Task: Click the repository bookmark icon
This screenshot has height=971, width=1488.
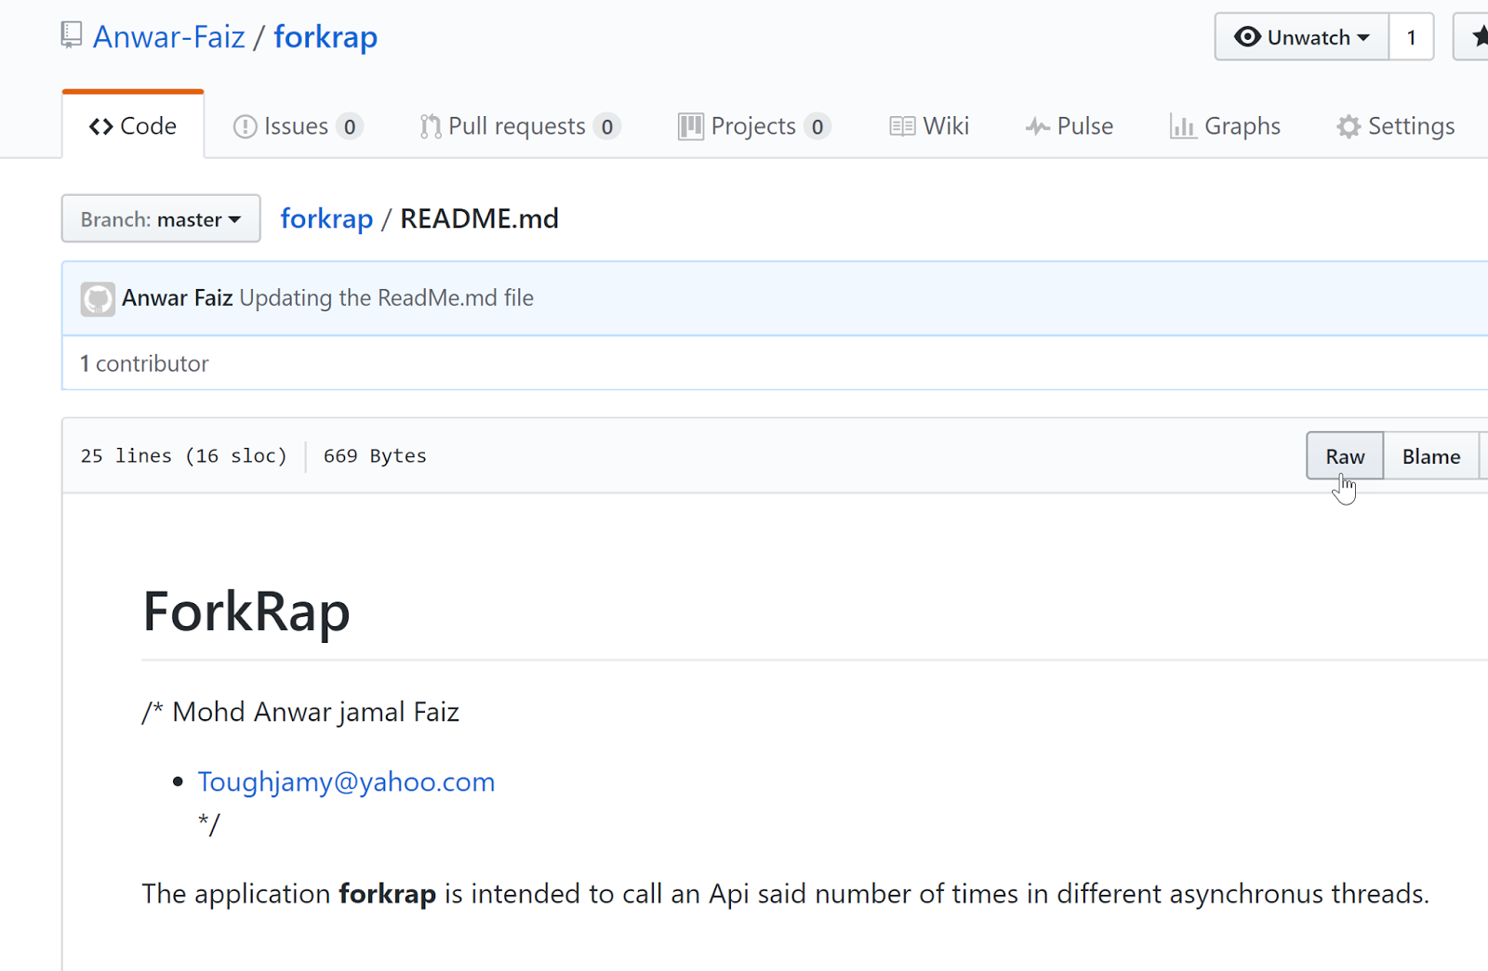Action: coord(70,34)
